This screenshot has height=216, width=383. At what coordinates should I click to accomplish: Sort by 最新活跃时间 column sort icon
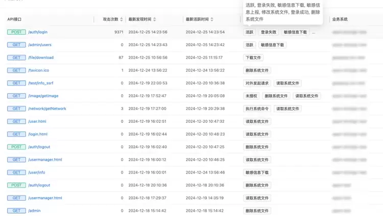click(x=212, y=19)
